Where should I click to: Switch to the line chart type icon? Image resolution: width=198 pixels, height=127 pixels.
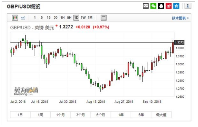(23, 18)
